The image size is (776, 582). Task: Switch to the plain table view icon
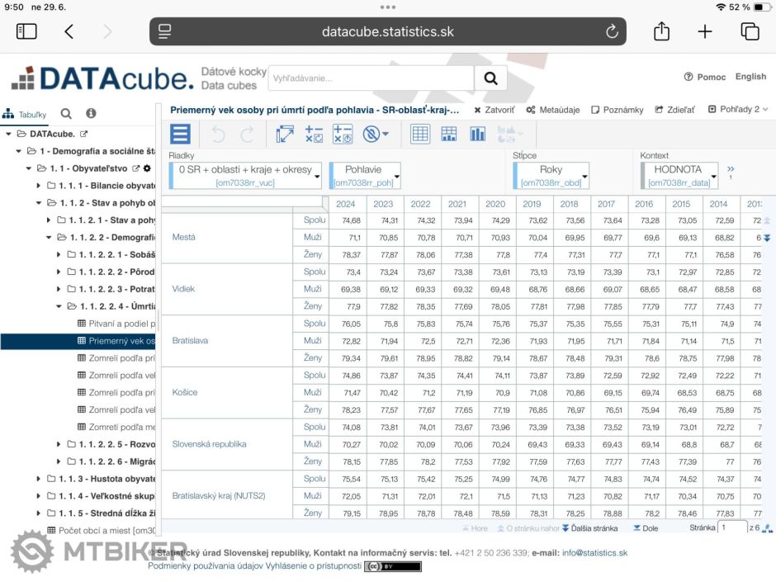click(420, 134)
